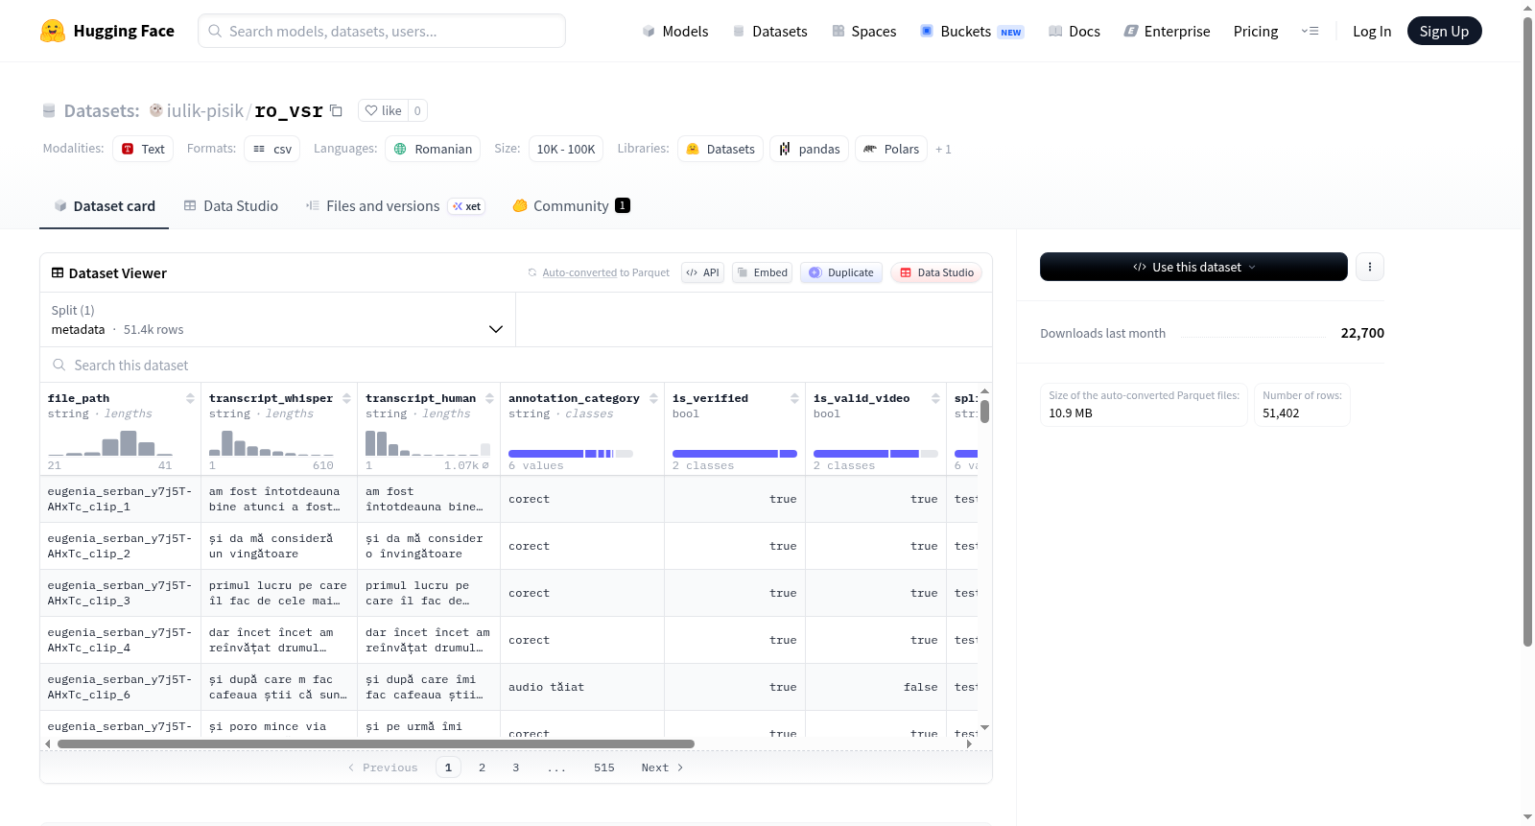Focus the Search this dataset field
The image size is (1535, 826).
coord(516,365)
